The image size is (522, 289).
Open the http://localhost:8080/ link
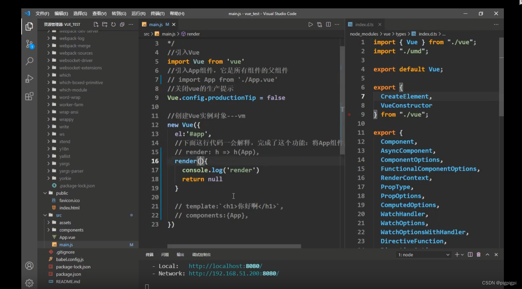(x=226, y=266)
